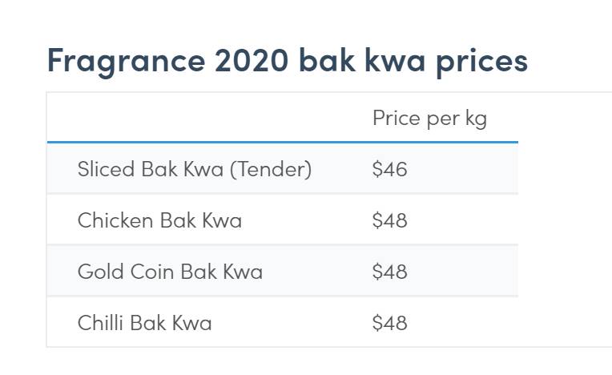Click the $46 price value
Image resolution: width=612 pixels, height=375 pixels.
tap(390, 169)
